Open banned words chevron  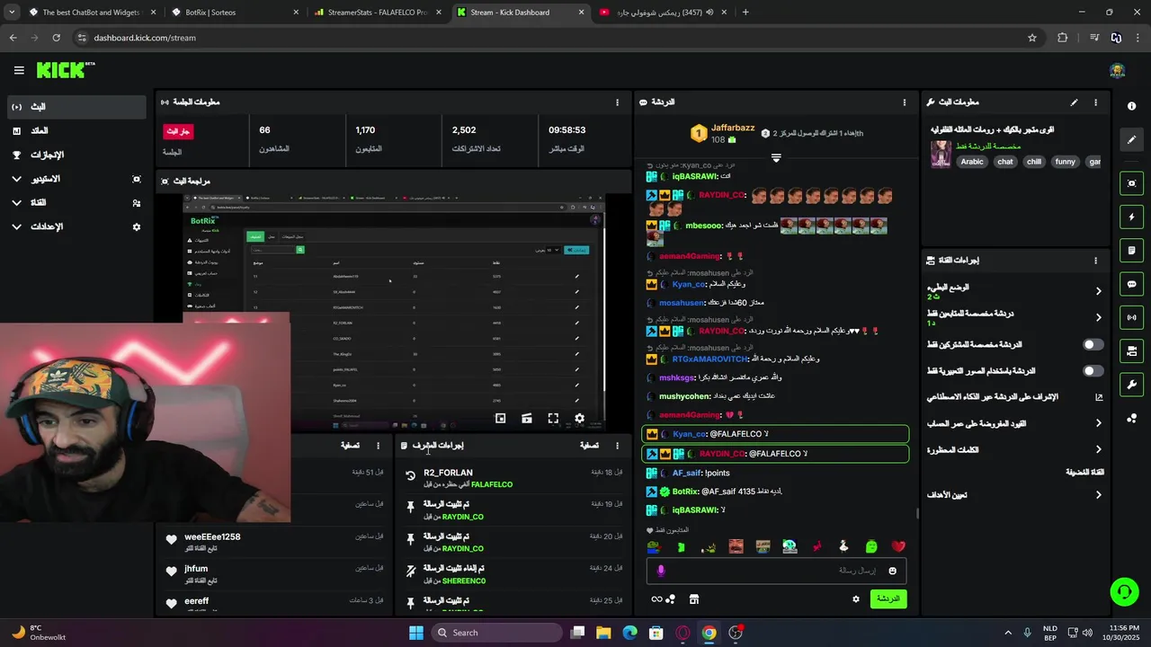click(1098, 449)
